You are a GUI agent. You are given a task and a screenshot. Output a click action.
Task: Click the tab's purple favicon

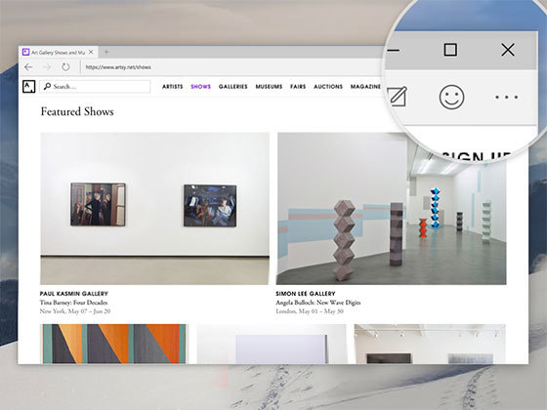point(25,52)
